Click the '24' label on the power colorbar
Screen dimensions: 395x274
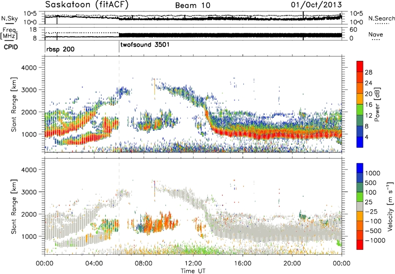coord(368,83)
